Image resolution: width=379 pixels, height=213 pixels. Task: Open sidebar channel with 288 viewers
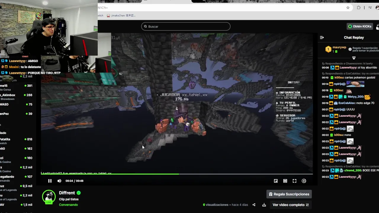tap(16, 96)
